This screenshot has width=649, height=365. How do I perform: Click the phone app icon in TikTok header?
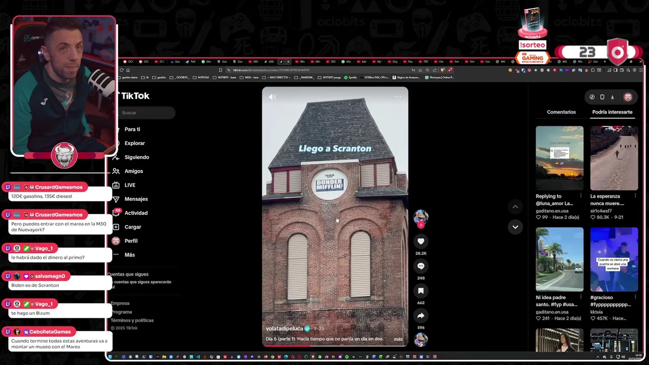pos(602,97)
